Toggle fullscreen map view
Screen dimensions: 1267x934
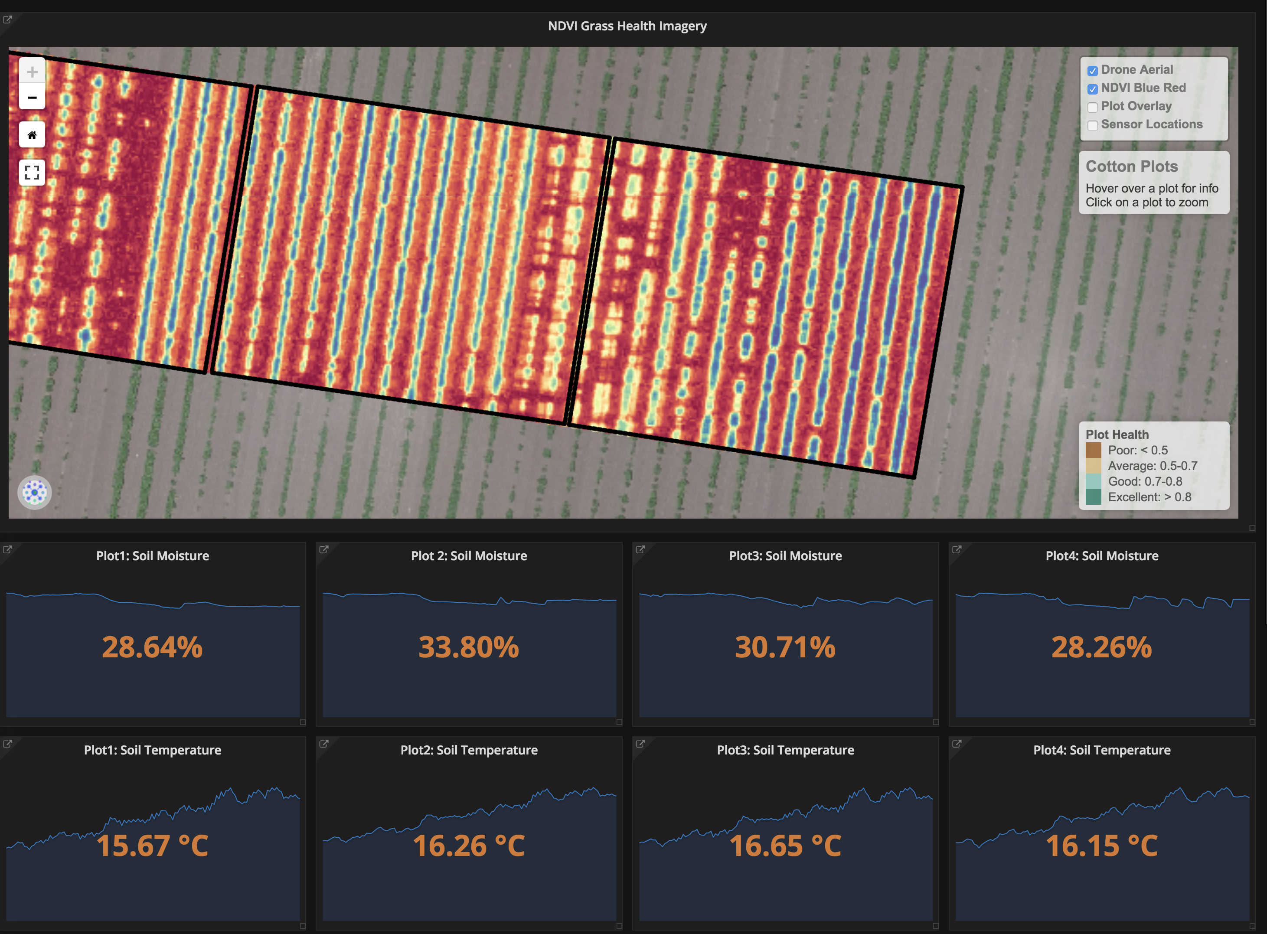[32, 172]
